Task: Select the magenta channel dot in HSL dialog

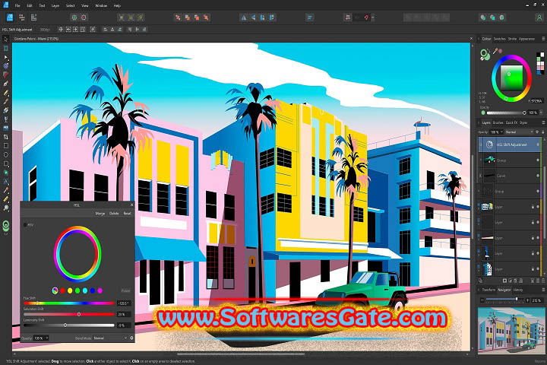Action: pyautogui.click(x=100, y=290)
